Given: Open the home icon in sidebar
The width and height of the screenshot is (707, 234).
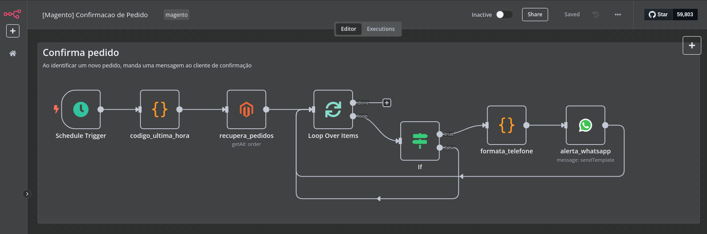Looking at the screenshot, I should tap(13, 53).
